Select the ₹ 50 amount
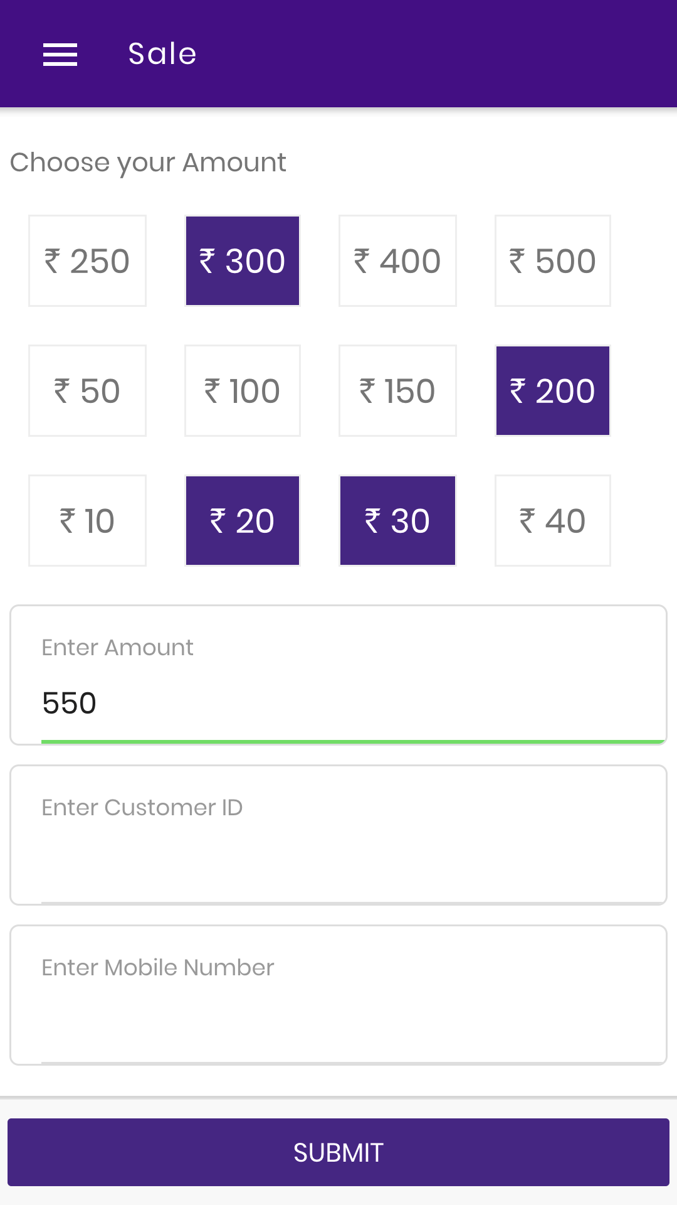 pos(87,391)
